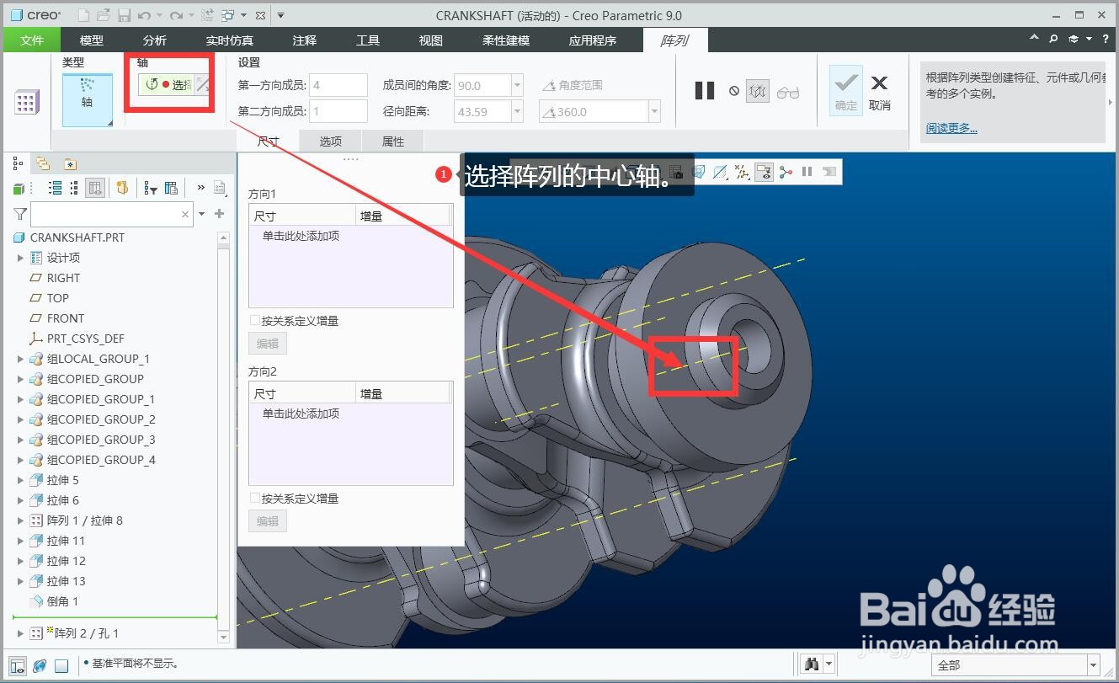The image size is (1119, 683).
Task: Open the customize quick access toolbar arrow
Action: (x=280, y=15)
